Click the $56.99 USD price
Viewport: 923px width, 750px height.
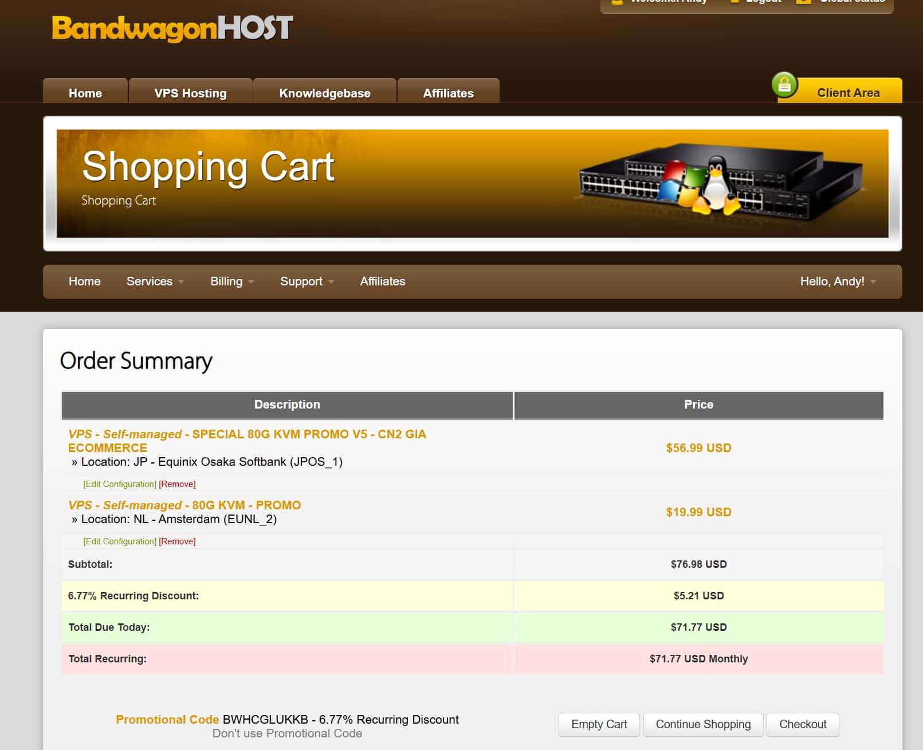[698, 448]
